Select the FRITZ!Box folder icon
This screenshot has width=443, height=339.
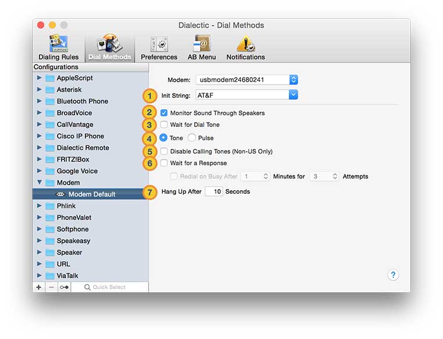(x=50, y=159)
